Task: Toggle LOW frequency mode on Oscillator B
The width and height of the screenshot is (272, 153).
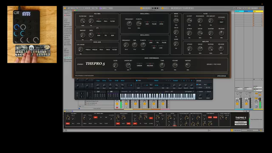Action: click(x=161, y=47)
